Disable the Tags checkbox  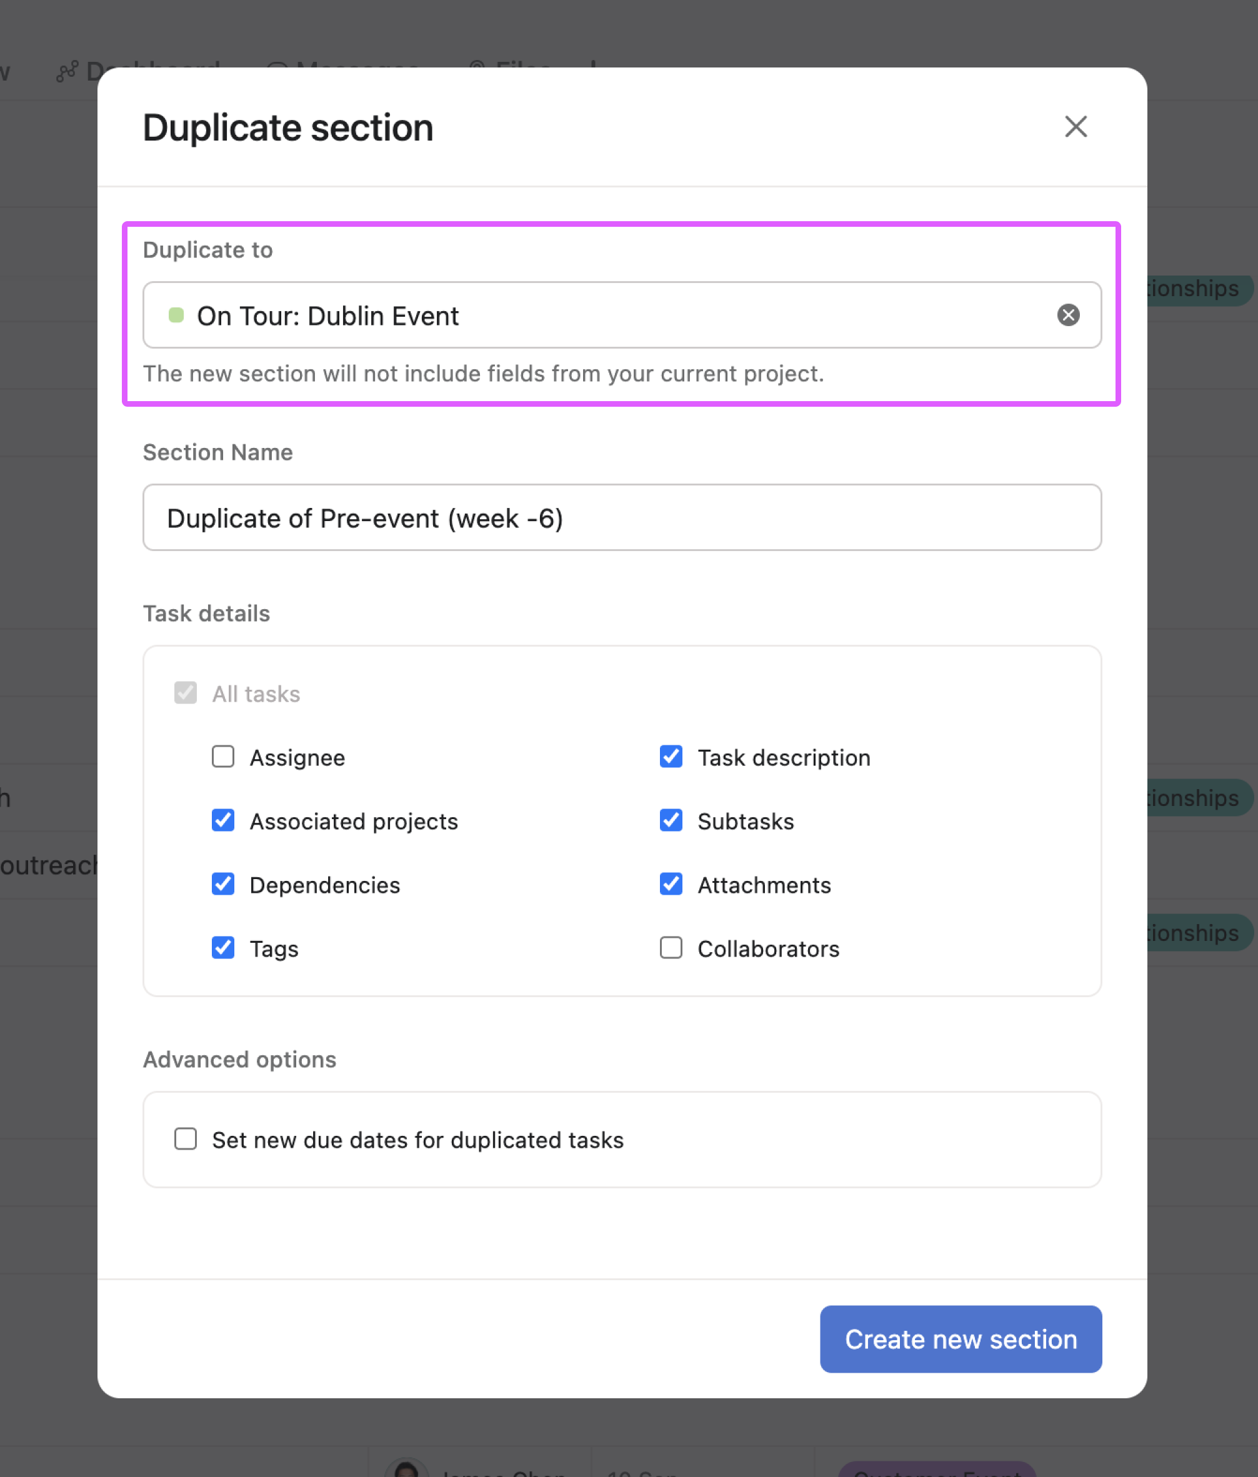pyautogui.click(x=223, y=947)
